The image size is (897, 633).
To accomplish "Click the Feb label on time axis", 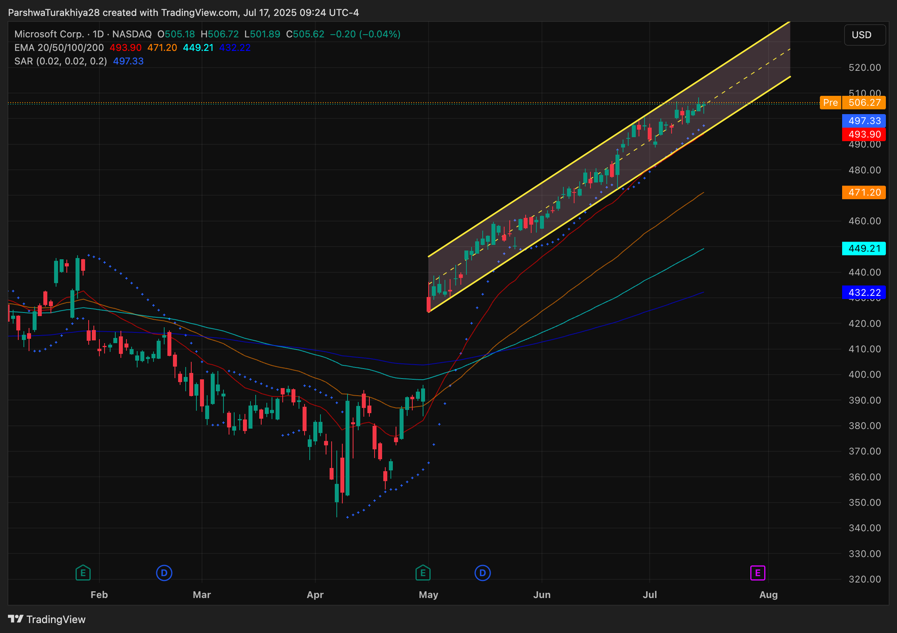I will tap(99, 595).
